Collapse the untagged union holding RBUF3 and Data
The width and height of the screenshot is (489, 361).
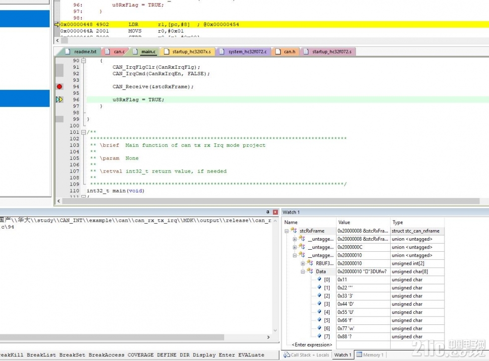[294, 255]
